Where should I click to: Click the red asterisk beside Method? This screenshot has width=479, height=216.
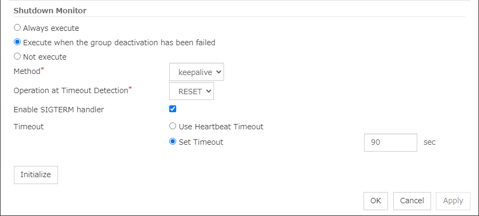[43, 69]
